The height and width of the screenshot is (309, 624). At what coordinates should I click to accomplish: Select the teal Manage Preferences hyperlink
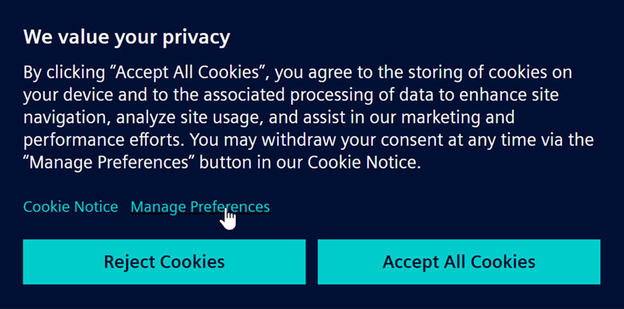[x=200, y=207]
